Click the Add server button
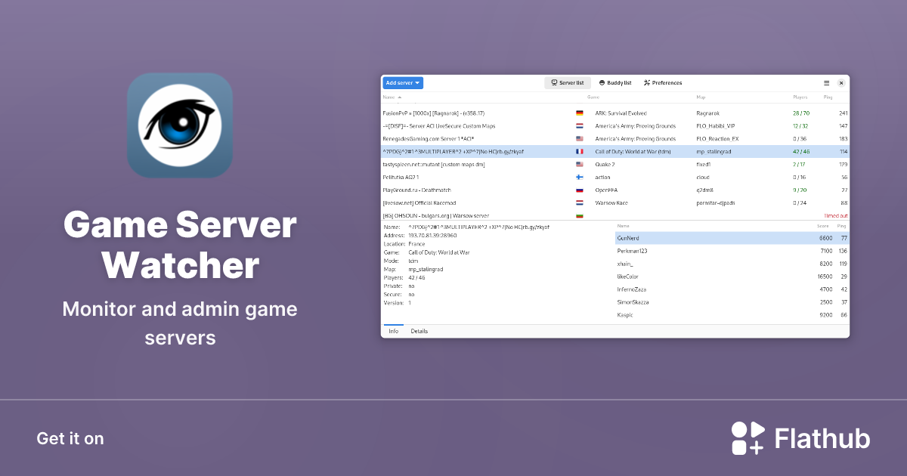Screen dimensions: 907x476 399,82
